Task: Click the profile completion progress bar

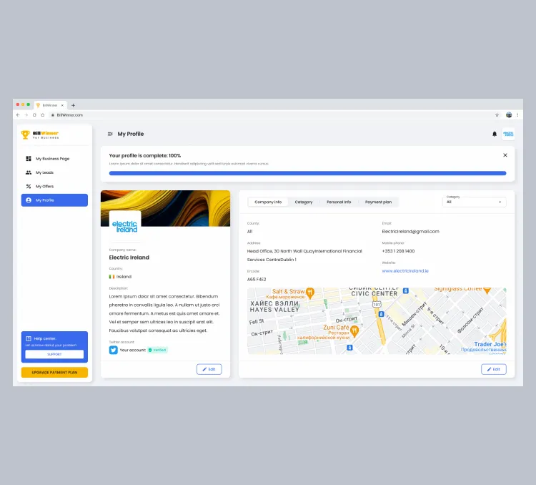Action: (307, 173)
